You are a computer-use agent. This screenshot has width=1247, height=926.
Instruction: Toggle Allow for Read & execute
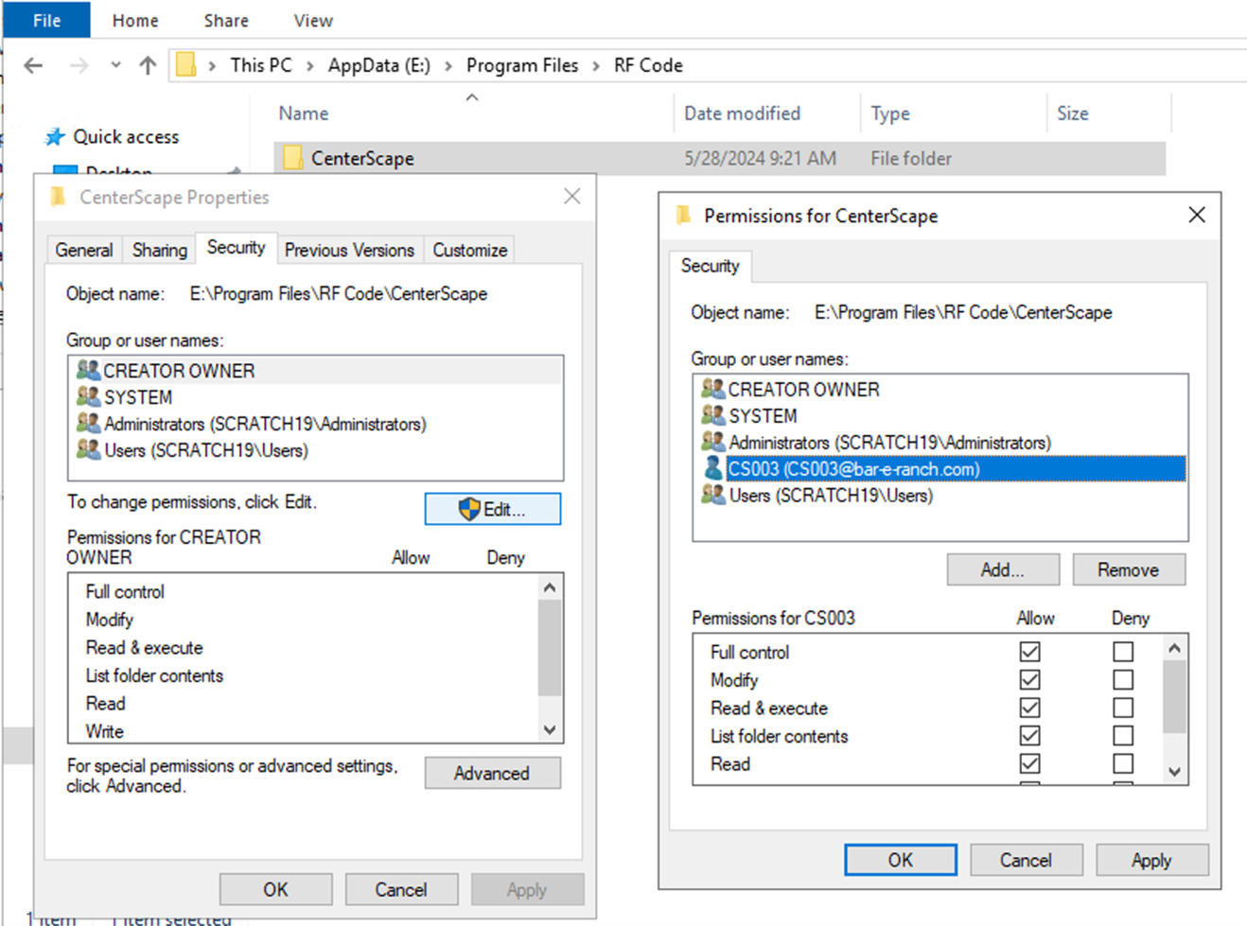(1029, 708)
